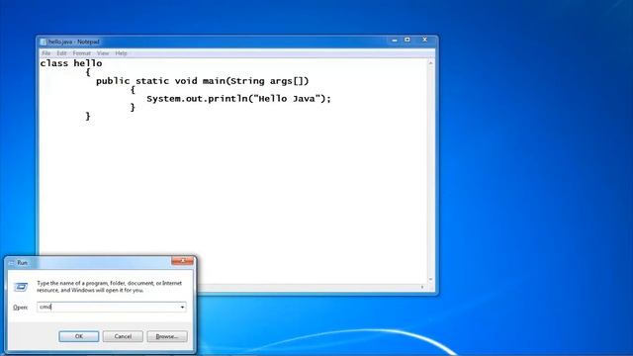The height and width of the screenshot is (356, 633).
Task: Expand the Open combo box history arrow
Action: click(182, 308)
